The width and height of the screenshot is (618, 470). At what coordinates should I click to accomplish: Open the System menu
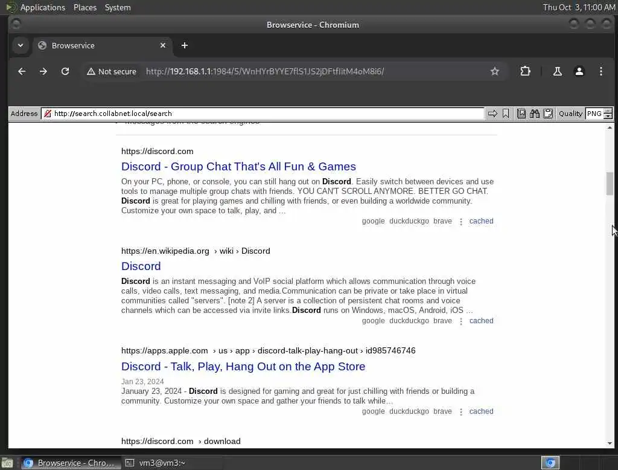(118, 7)
